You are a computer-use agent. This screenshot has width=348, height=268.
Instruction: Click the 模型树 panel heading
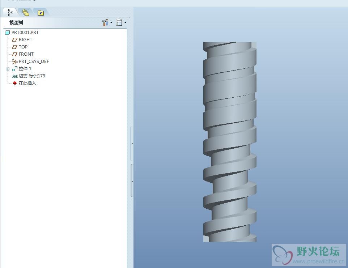pyautogui.click(x=16, y=22)
